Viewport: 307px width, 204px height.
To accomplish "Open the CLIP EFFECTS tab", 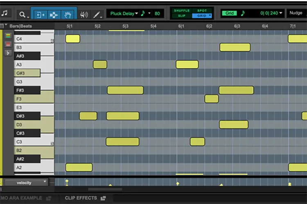I will pyautogui.click(x=81, y=198).
